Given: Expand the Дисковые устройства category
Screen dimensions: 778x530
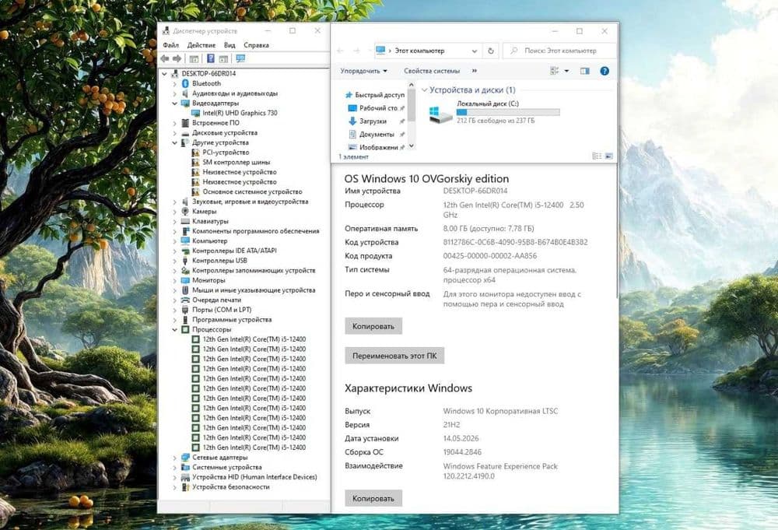Looking at the screenshot, I should pos(174,132).
